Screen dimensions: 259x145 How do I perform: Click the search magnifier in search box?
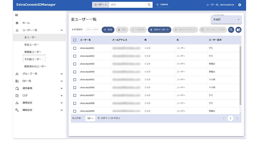click(x=149, y=5)
